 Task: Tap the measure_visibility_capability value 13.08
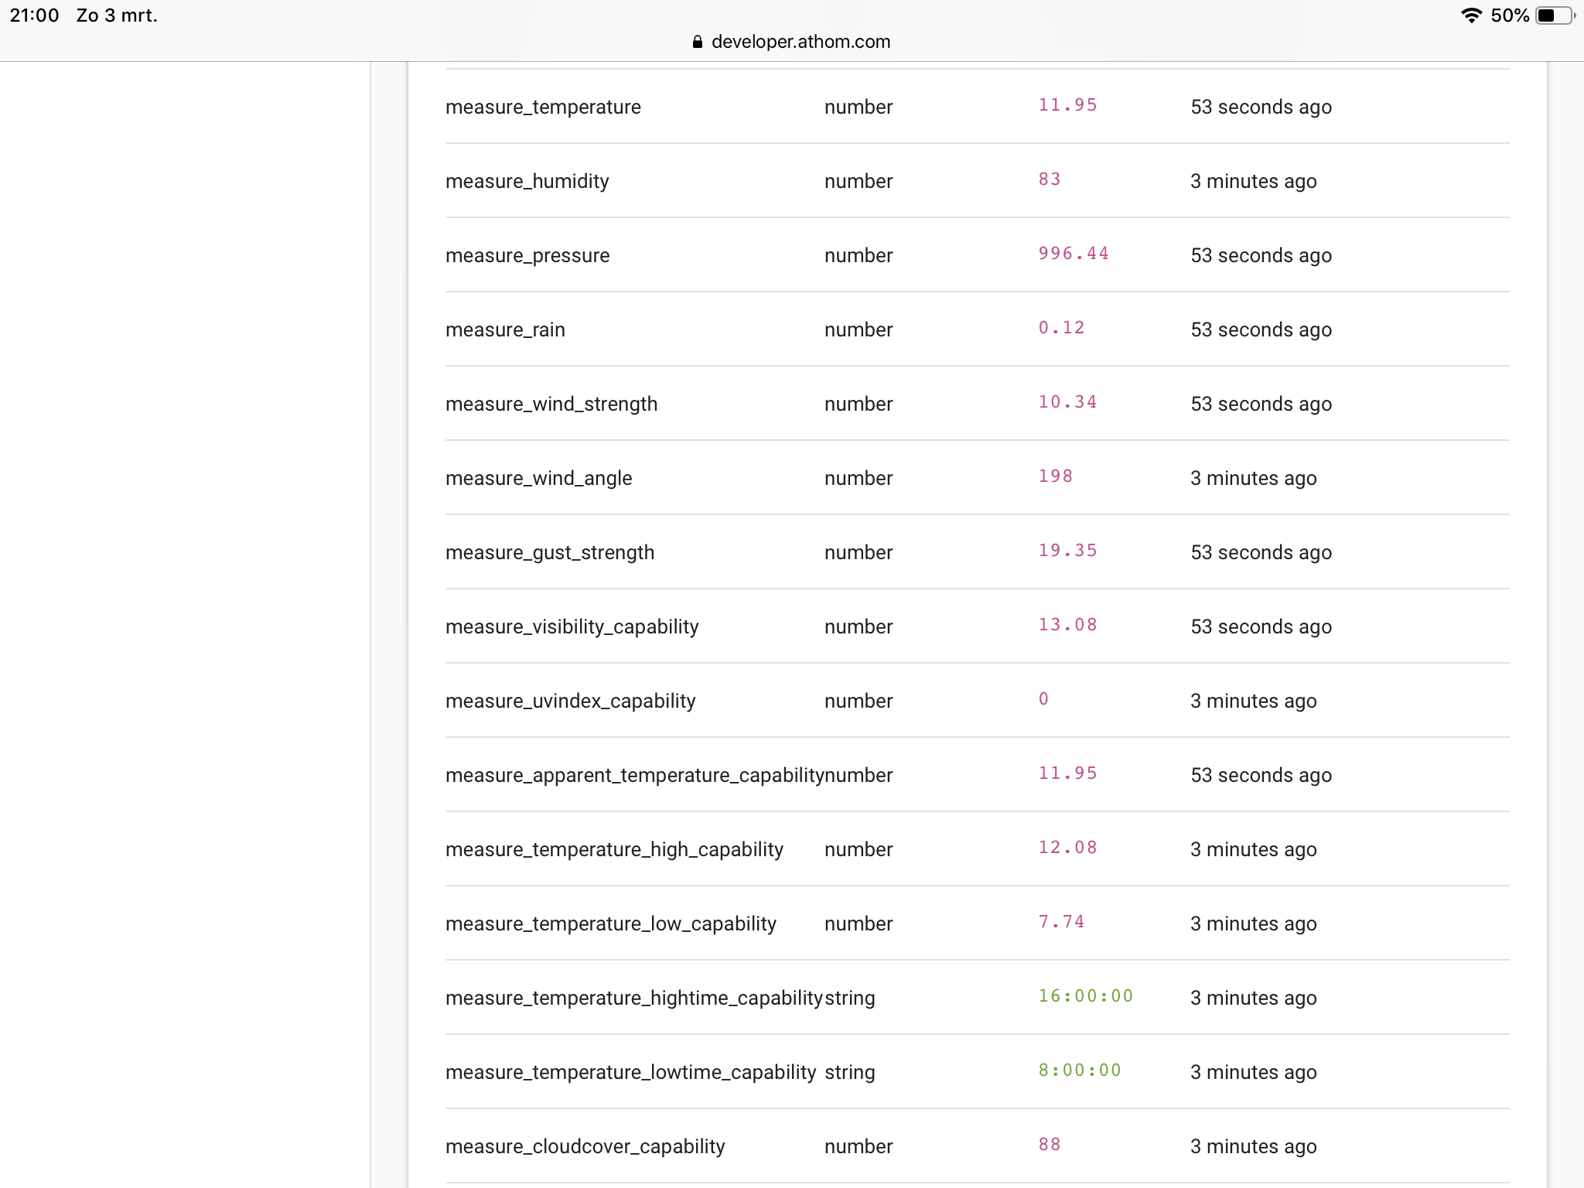(1067, 625)
